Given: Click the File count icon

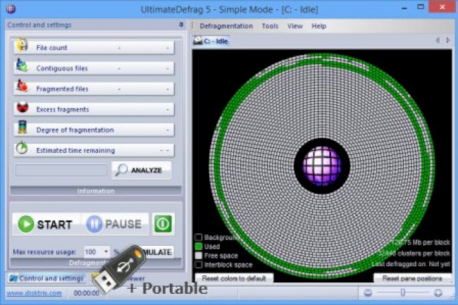Looking at the screenshot, I should 23,48.
